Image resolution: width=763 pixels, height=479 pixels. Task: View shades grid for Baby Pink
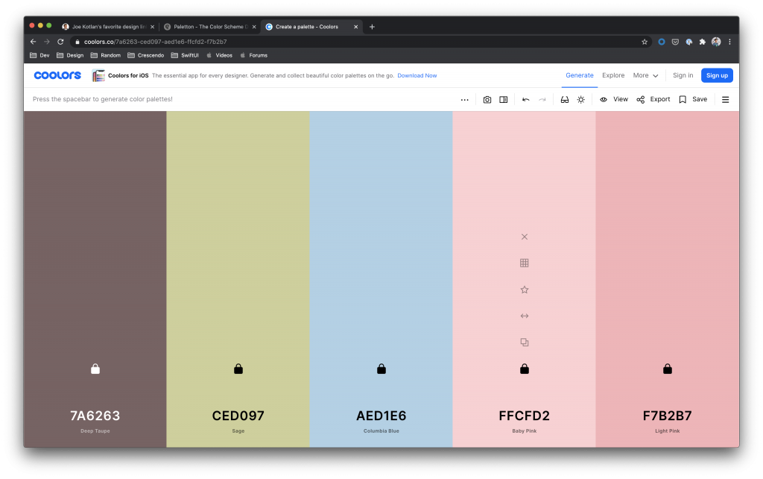pyautogui.click(x=524, y=263)
